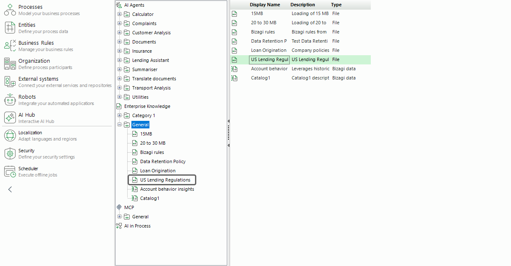This screenshot has width=511, height=266.
Task: Click the Catalog1 descript description cell
Action: pyautogui.click(x=311, y=78)
